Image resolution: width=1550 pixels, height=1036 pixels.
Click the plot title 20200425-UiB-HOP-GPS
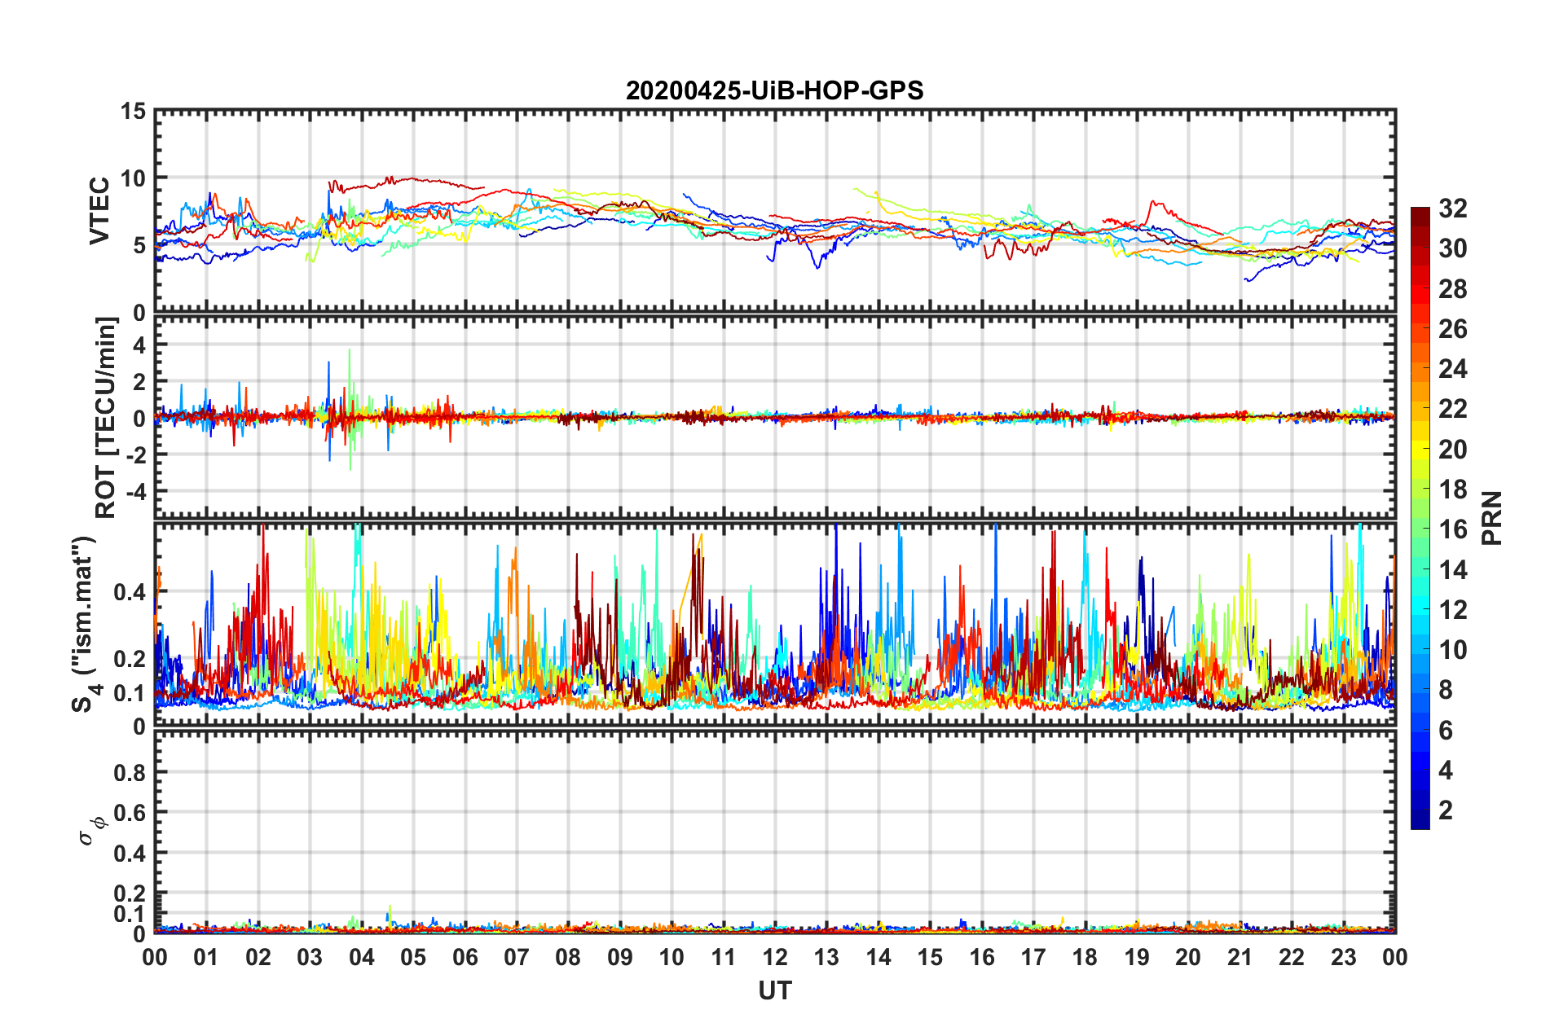point(774,90)
